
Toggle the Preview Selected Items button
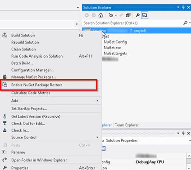(x=145, y=15)
